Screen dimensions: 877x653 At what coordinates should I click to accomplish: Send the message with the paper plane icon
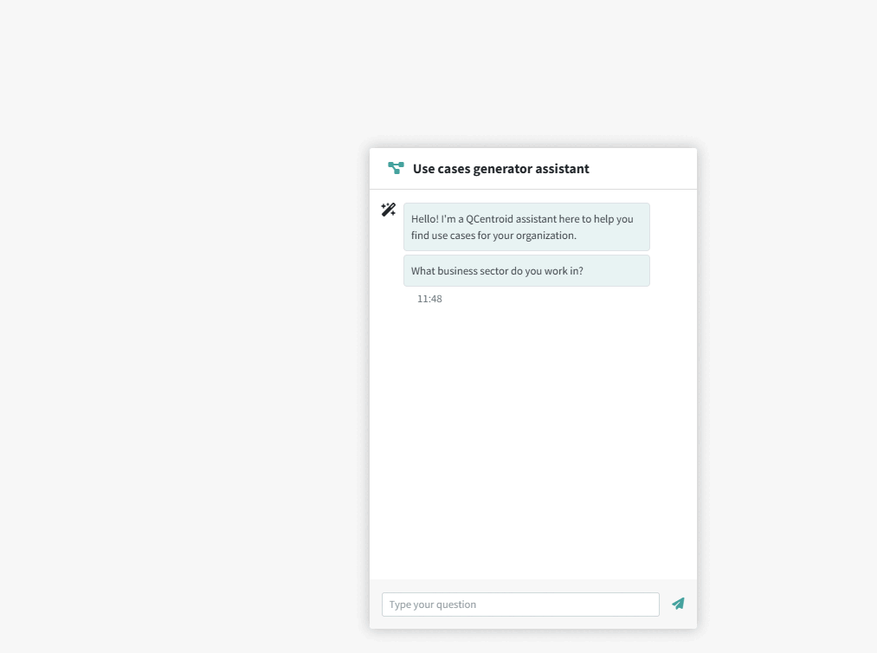point(678,604)
